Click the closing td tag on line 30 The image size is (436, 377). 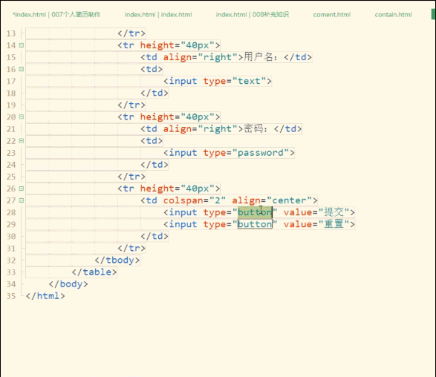point(154,236)
